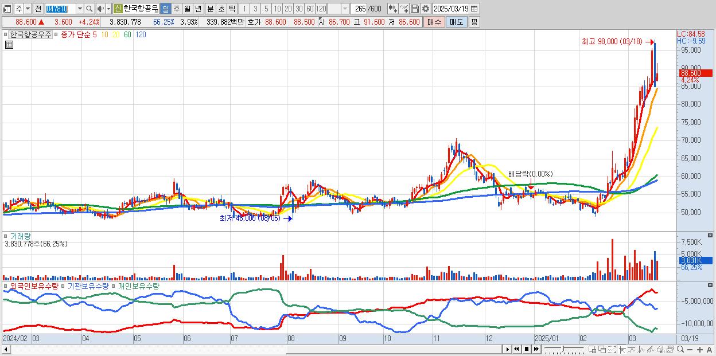Click play button in chart replay controls
The image size is (716, 356).
click(x=508, y=349)
